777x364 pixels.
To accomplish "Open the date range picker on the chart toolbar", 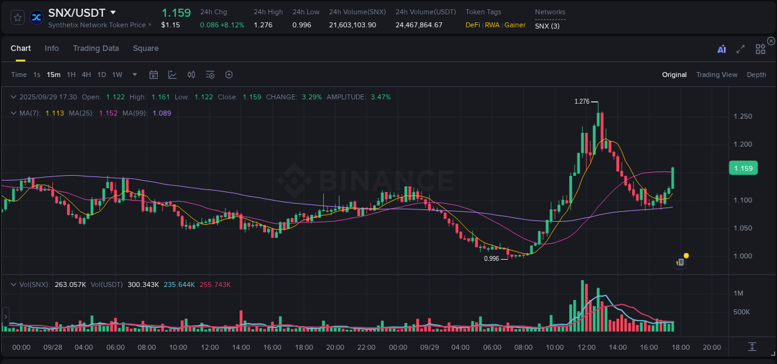I will coord(154,75).
